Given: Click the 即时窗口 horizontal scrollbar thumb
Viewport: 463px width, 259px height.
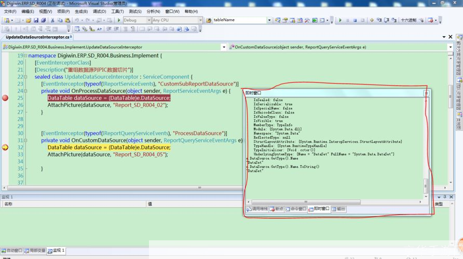Looking at the screenshot, I should tap(306, 202).
